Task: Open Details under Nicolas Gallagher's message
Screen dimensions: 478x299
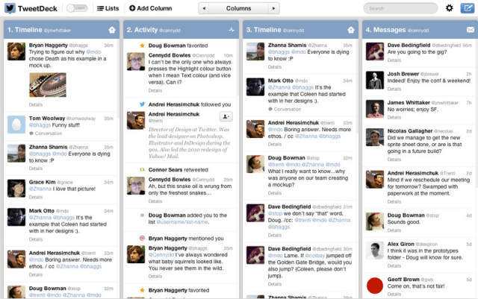Action: click(394, 160)
